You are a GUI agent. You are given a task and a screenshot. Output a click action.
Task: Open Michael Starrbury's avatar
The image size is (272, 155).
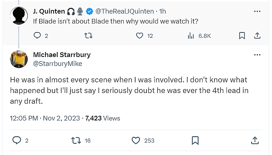(18, 59)
